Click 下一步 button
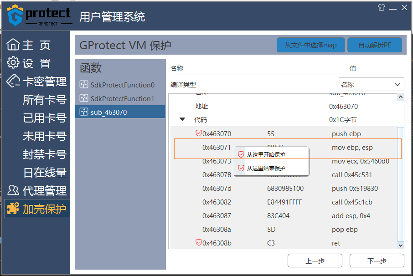This screenshot has width=413, height=276. pyautogui.click(x=377, y=261)
